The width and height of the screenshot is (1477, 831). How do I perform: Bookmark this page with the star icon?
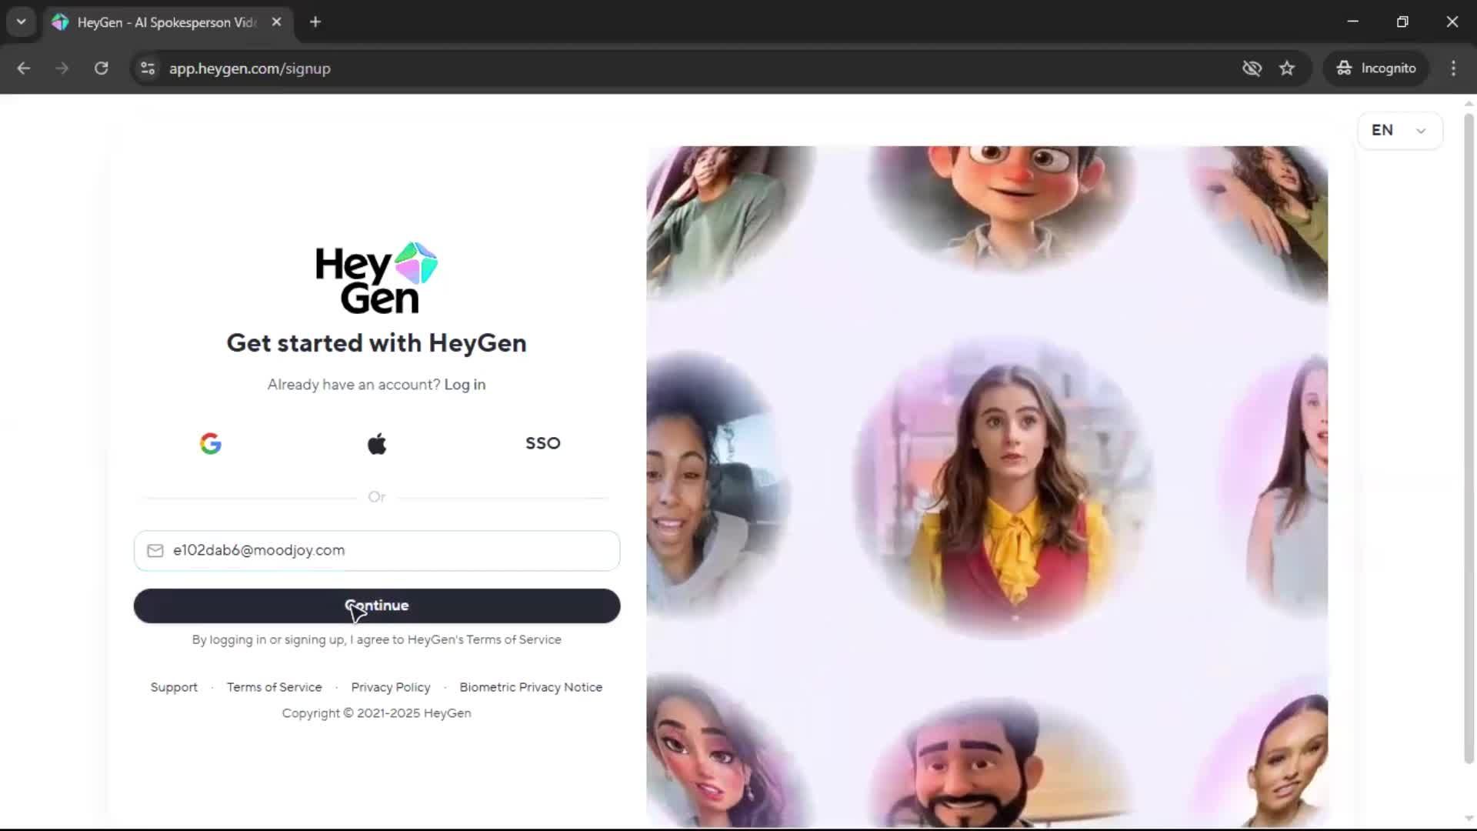point(1287,68)
